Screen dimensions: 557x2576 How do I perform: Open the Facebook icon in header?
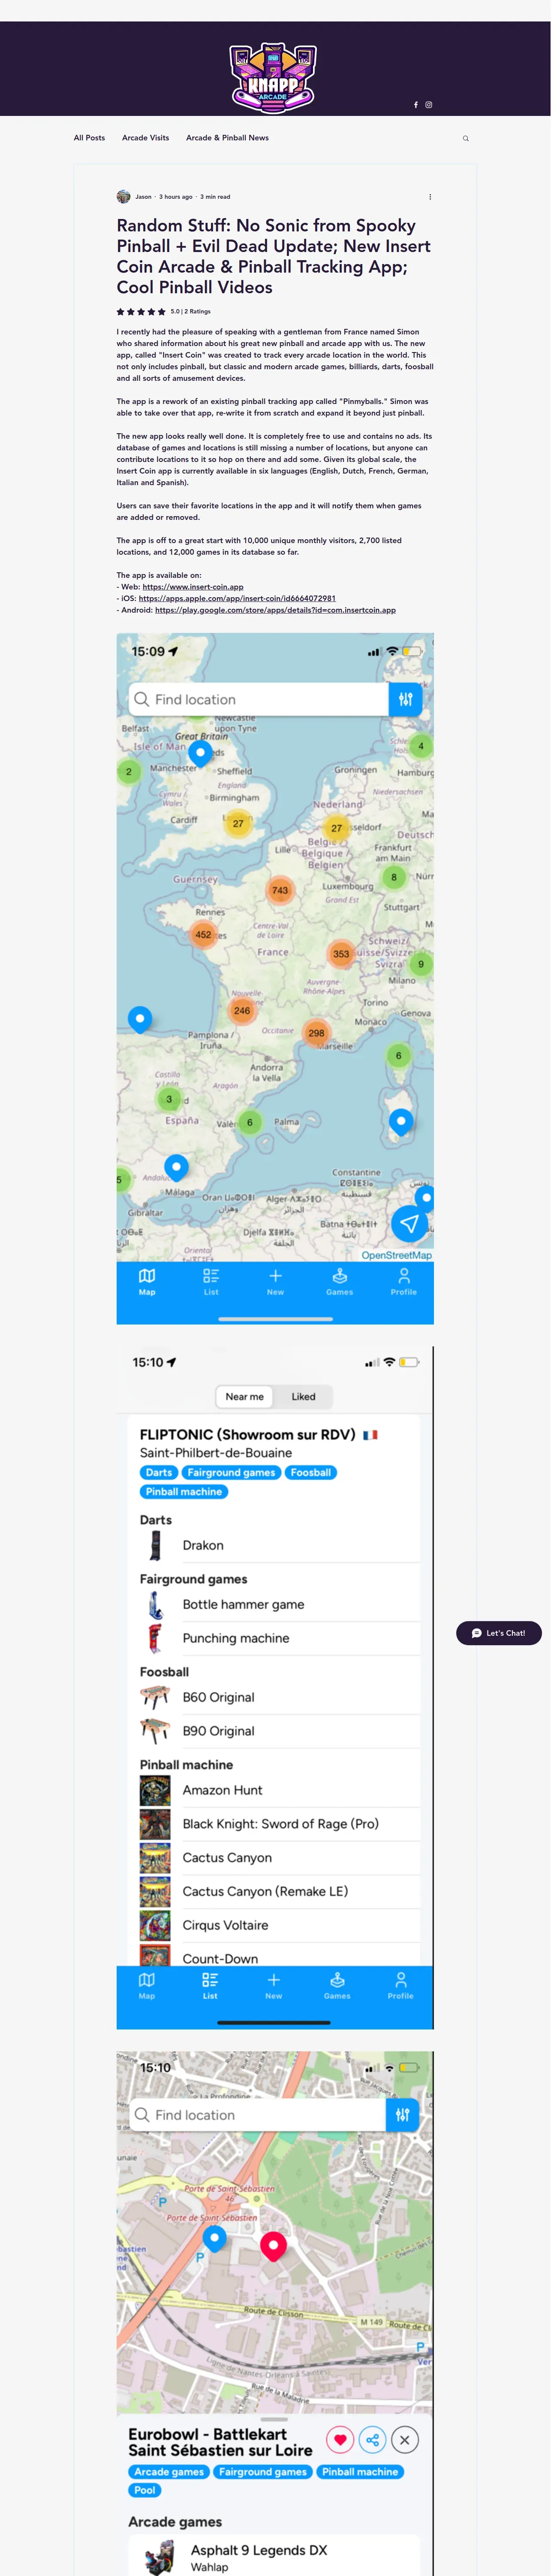pos(419,106)
